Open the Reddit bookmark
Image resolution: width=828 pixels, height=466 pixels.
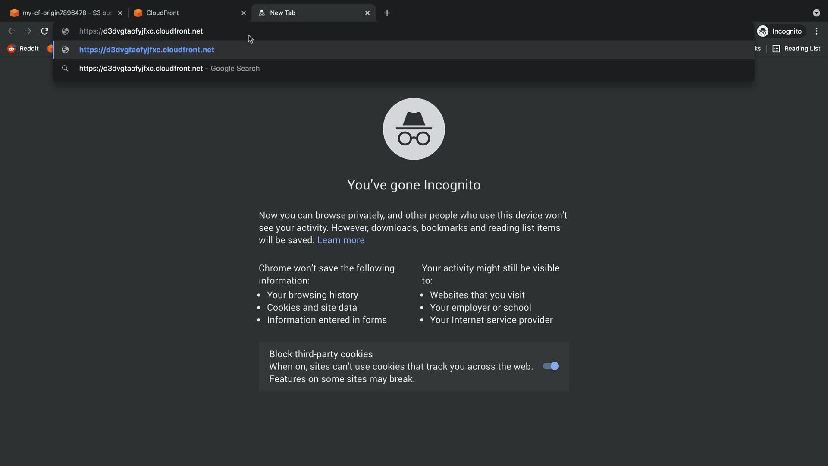[24, 49]
